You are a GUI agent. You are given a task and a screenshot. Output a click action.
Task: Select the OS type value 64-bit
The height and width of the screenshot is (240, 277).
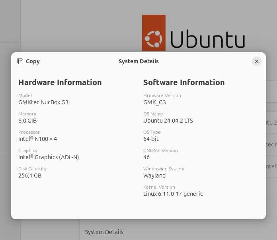151,139
